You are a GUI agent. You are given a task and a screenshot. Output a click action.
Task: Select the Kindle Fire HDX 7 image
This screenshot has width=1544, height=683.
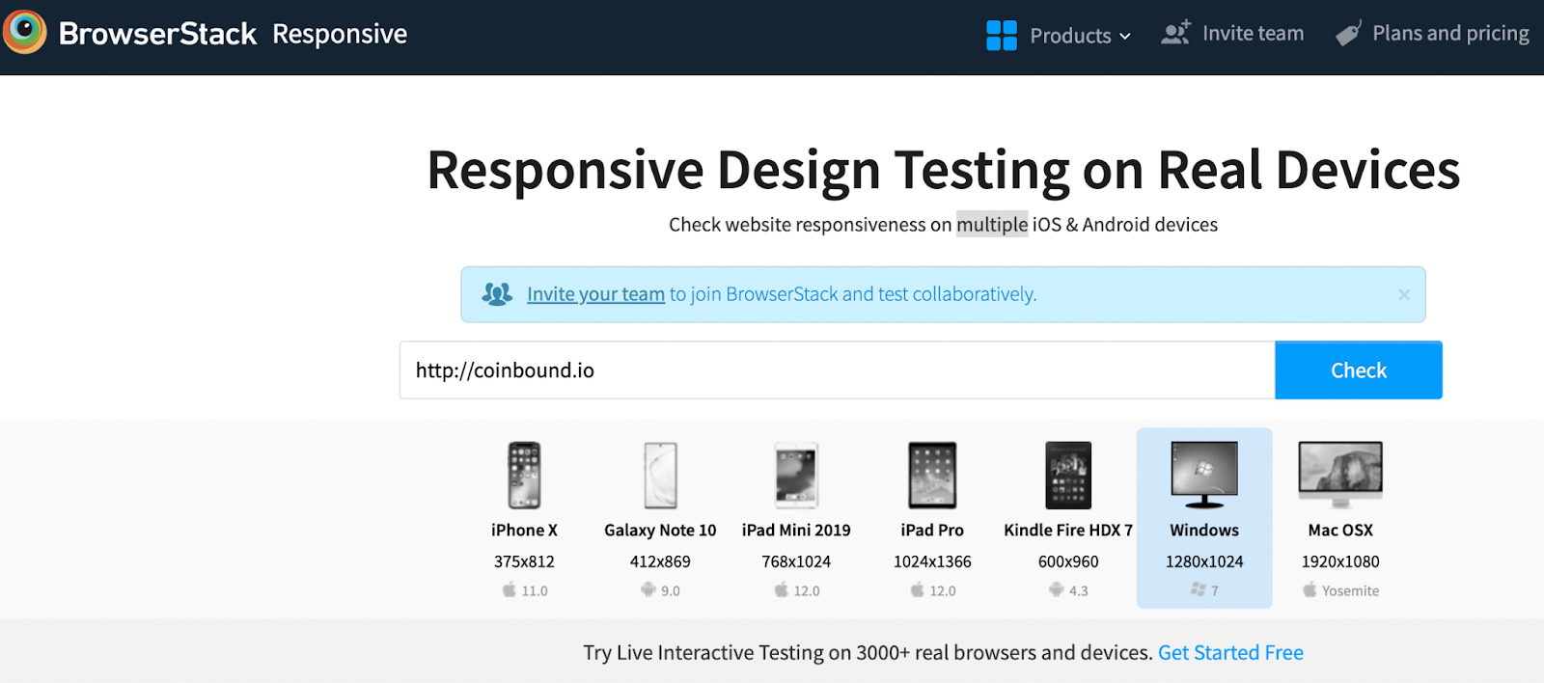pyautogui.click(x=1068, y=476)
